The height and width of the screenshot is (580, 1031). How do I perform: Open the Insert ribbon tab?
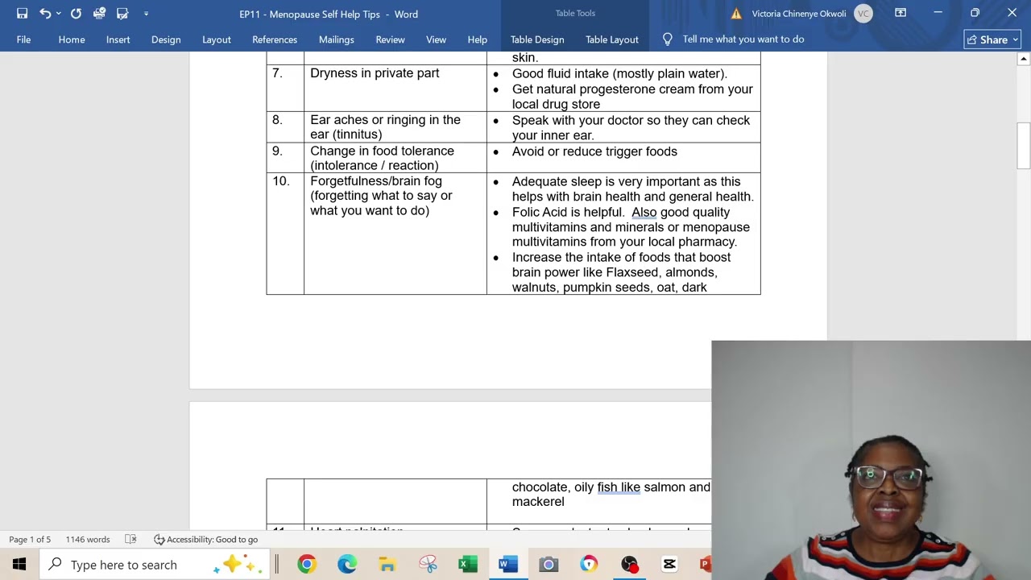tap(118, 39)
